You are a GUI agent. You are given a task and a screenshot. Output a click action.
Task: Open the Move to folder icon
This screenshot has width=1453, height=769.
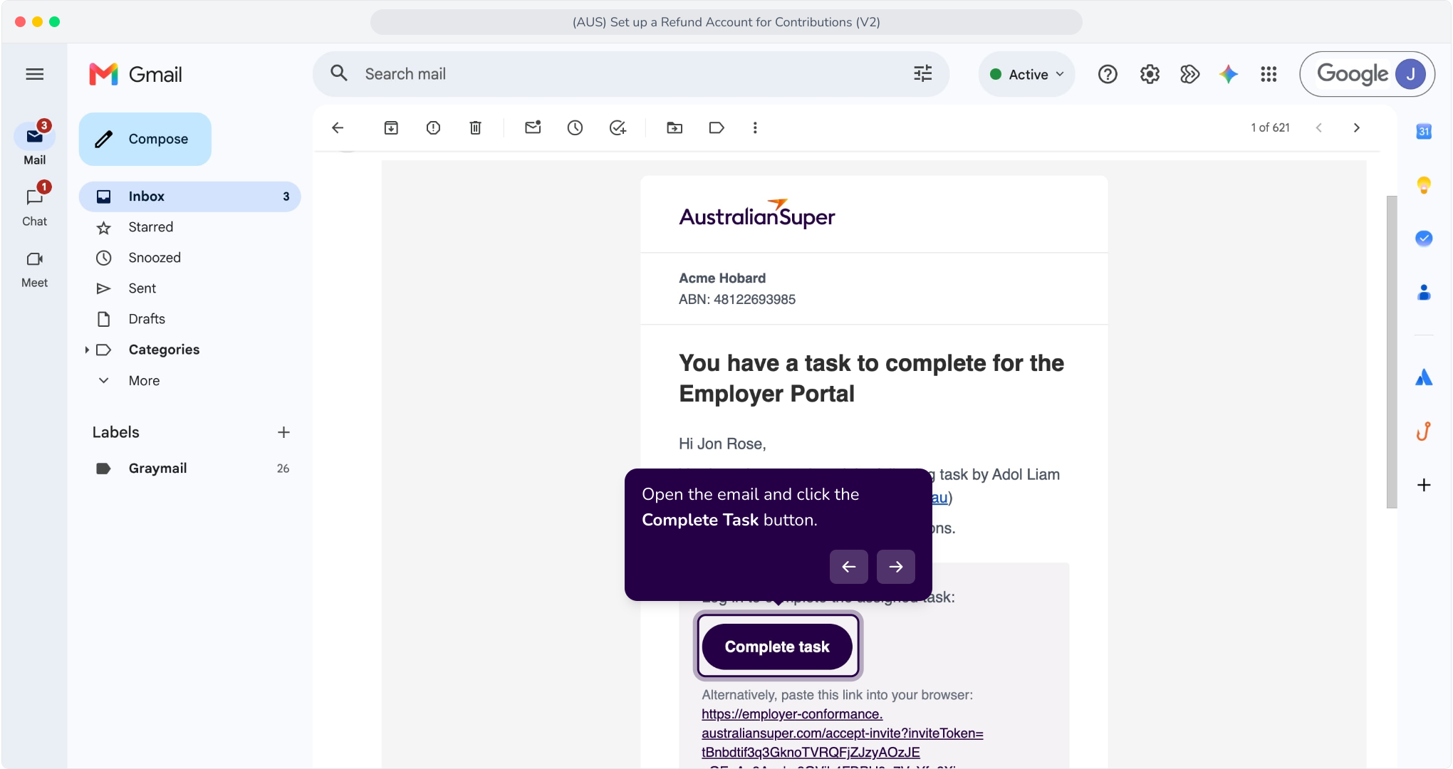pyautogui.click(x=675, y=127)
